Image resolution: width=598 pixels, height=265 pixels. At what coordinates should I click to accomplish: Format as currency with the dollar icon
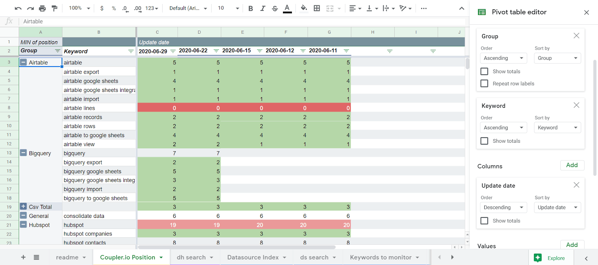102,8
